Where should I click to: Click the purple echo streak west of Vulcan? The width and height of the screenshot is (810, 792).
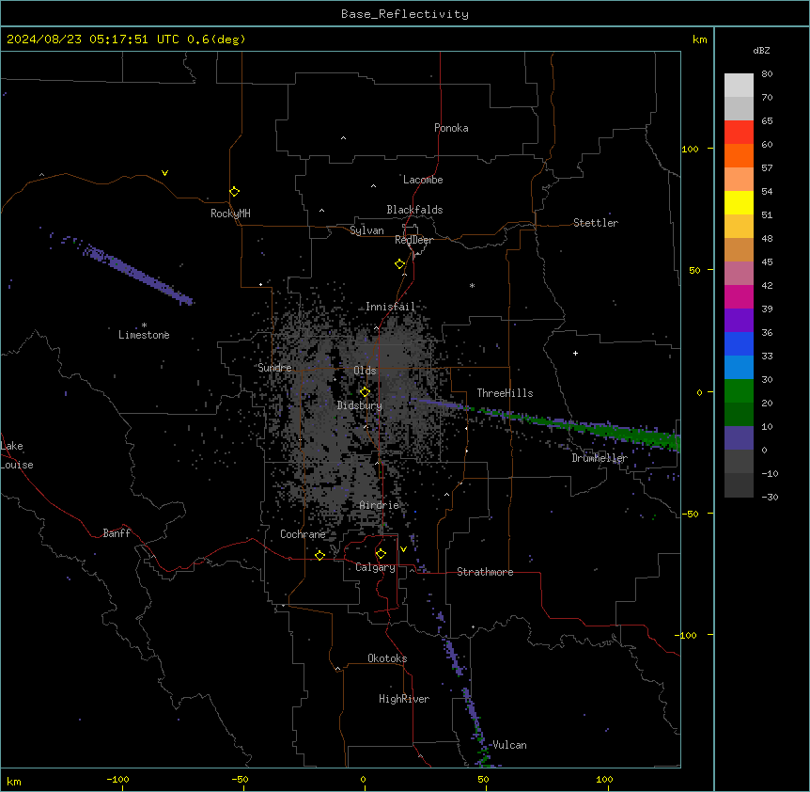475,711
